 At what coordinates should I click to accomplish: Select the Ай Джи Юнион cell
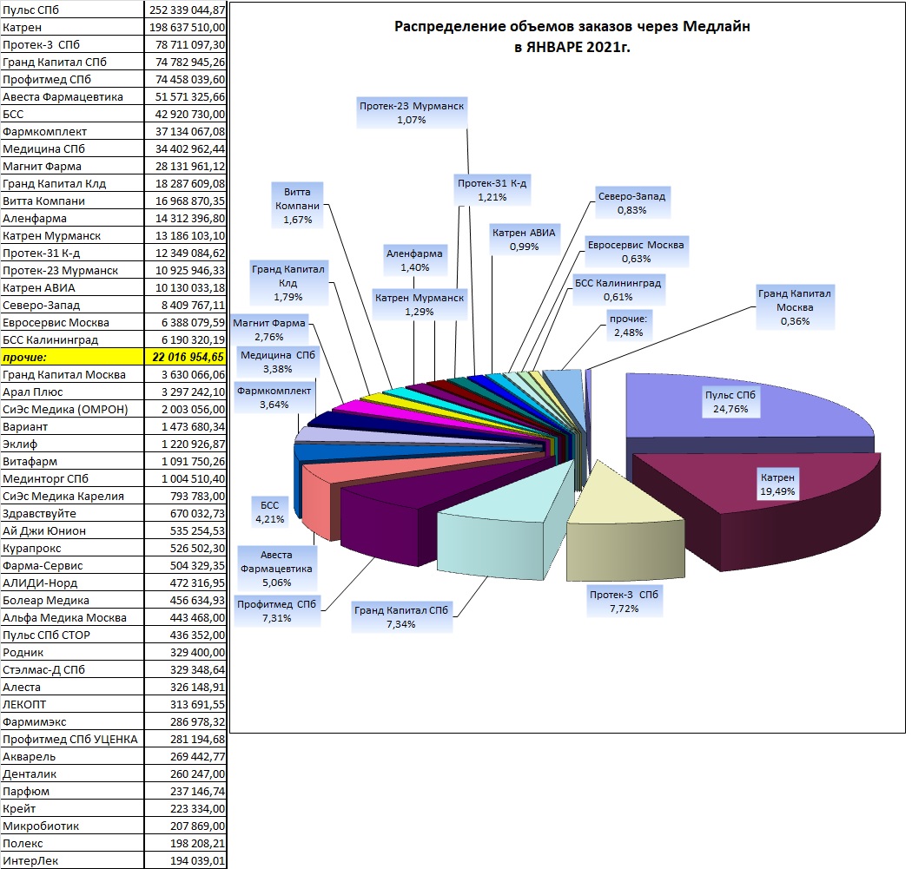click(72, 531)
